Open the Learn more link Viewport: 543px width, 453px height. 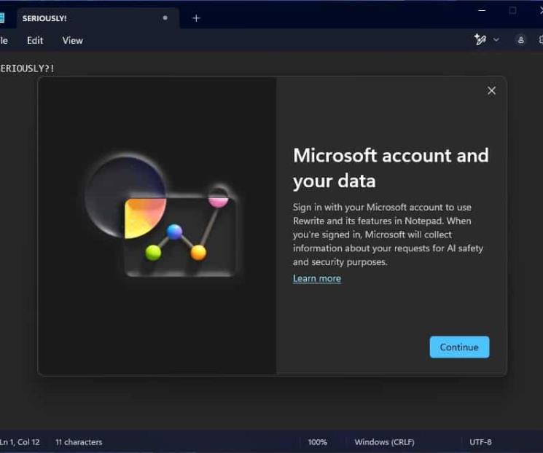click(x=317, y=278)
